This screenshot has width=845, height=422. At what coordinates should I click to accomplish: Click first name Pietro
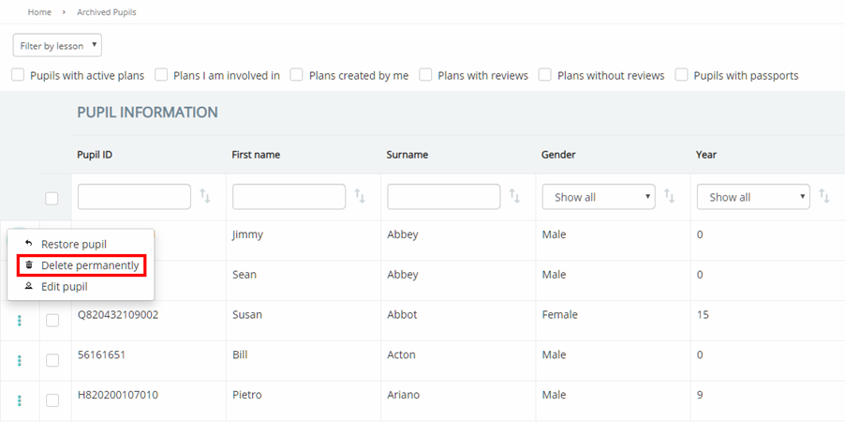(246, 395)
